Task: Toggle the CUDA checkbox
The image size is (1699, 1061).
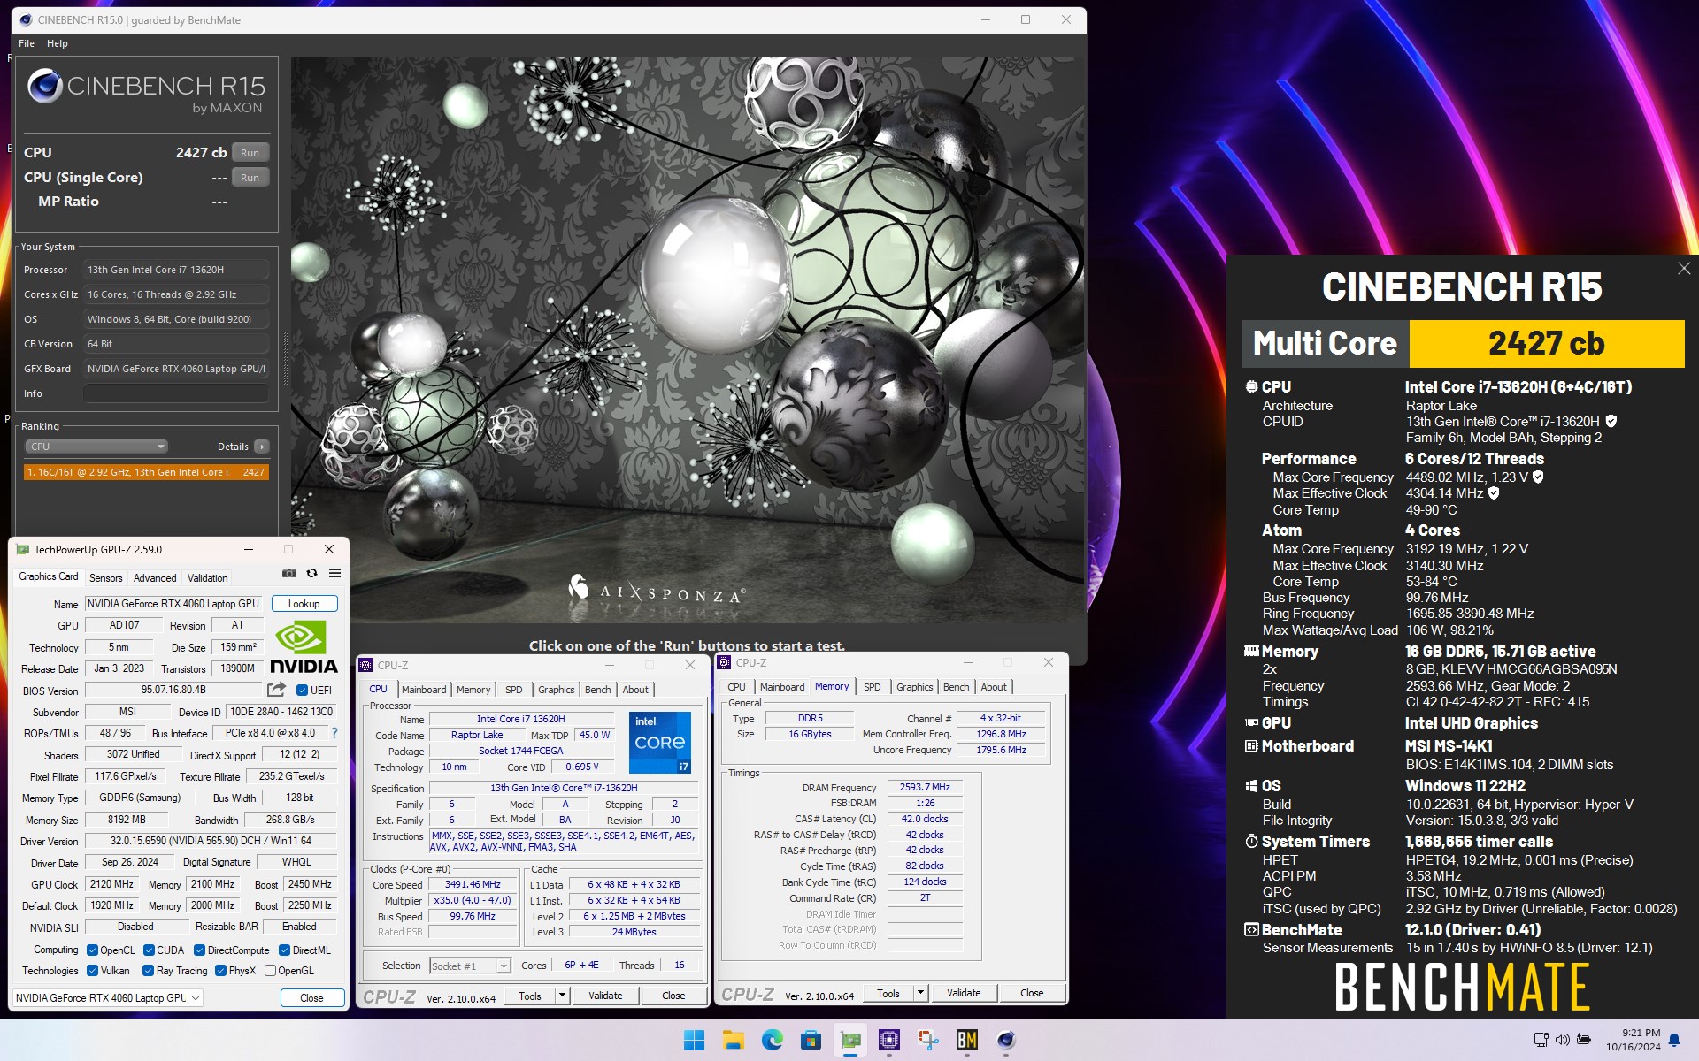Action: pyautogui.click(x=148, y=950)
